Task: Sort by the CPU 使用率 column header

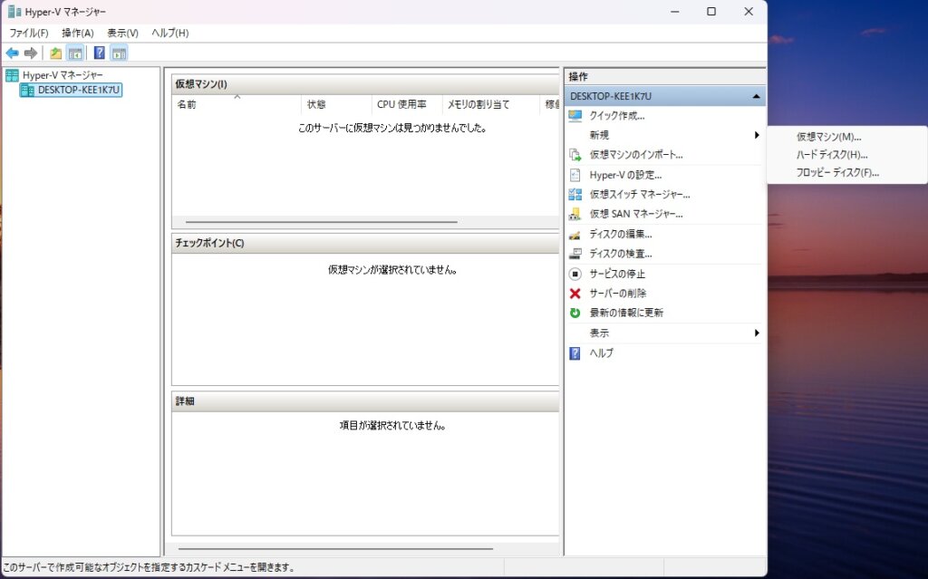Action: [407, 104]
